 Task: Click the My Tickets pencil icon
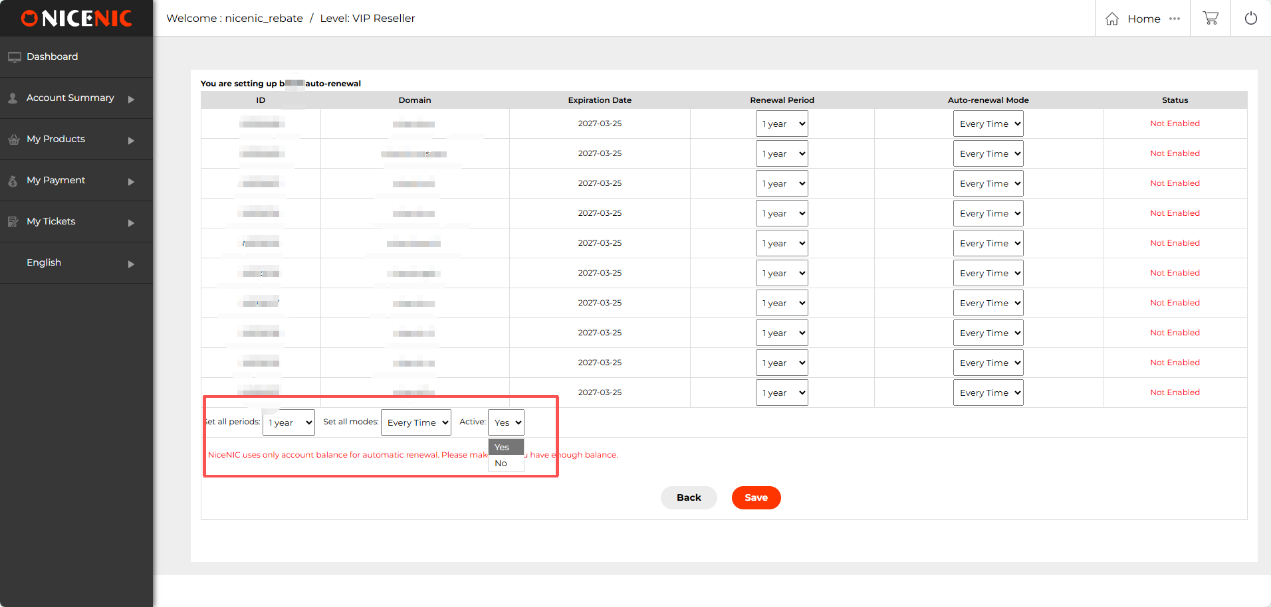click(13, 222)
